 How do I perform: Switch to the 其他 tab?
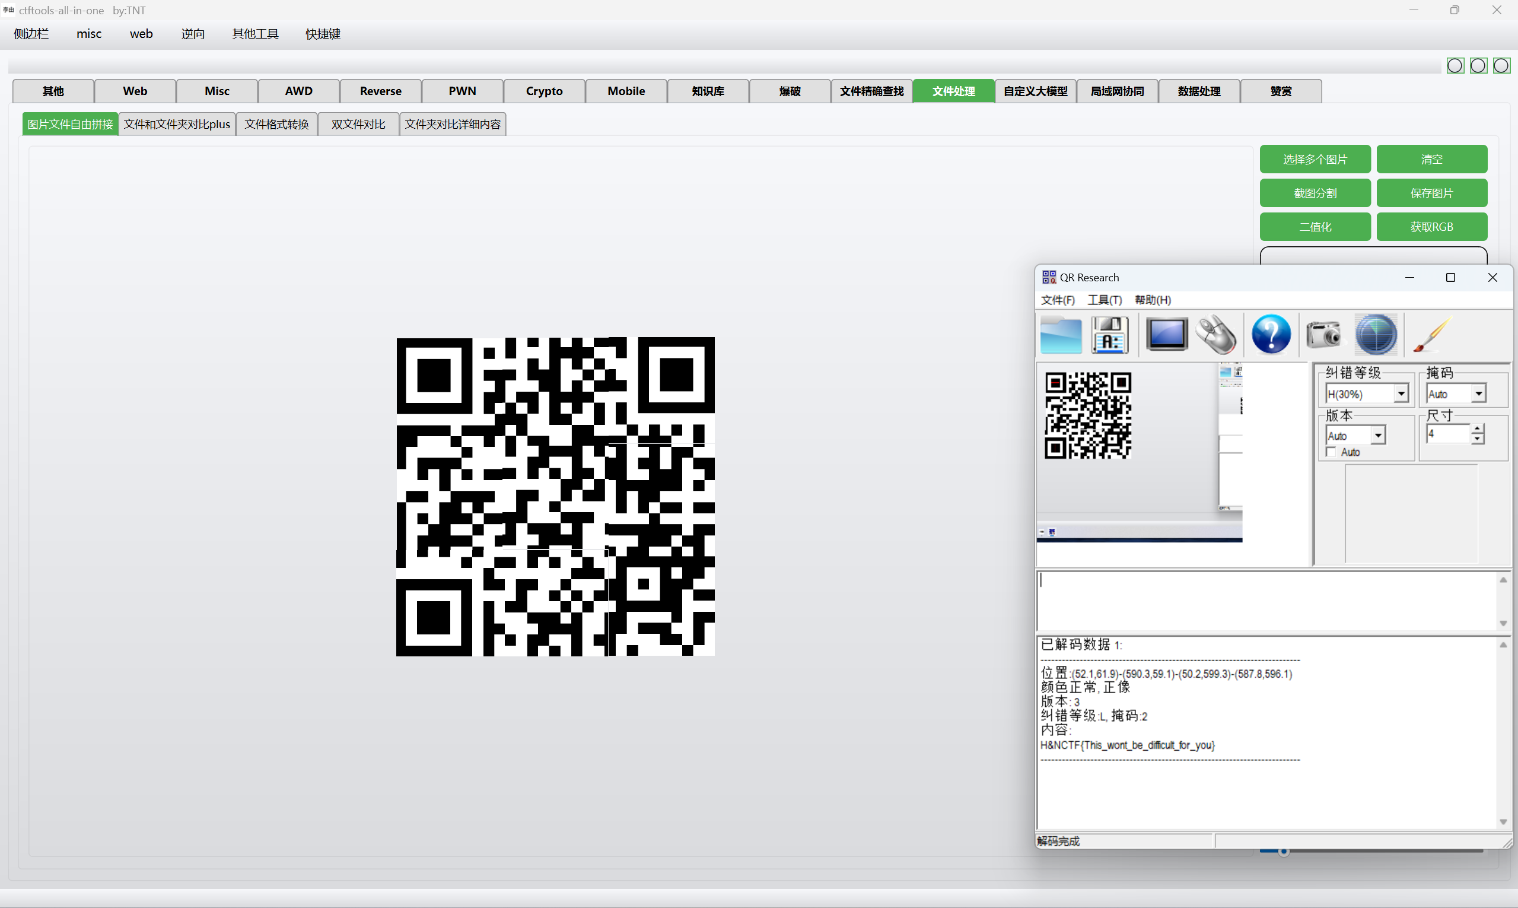[53, 91]
